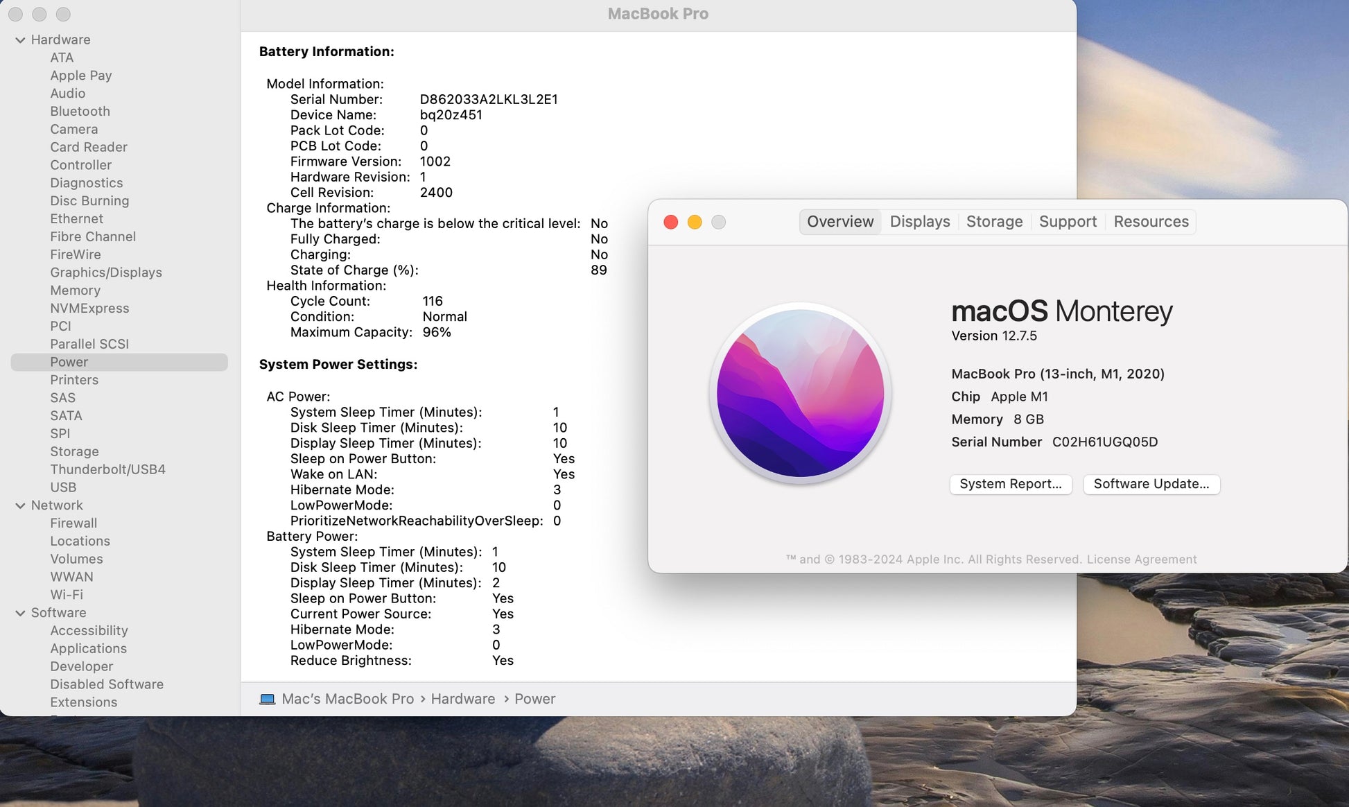Collapse the Software tree section

click(20, 614)
